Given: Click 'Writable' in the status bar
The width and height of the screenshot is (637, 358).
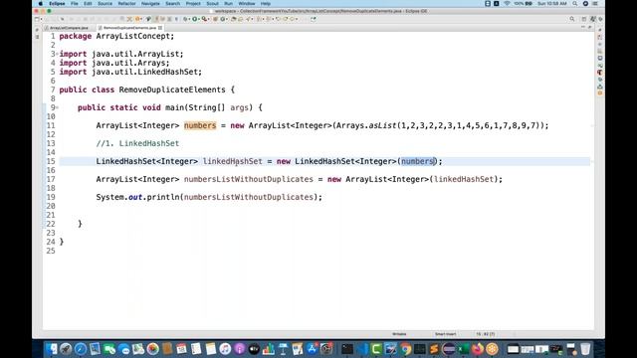Looking at the screenshot, I should pyautogui.click(x=399, y=334).
